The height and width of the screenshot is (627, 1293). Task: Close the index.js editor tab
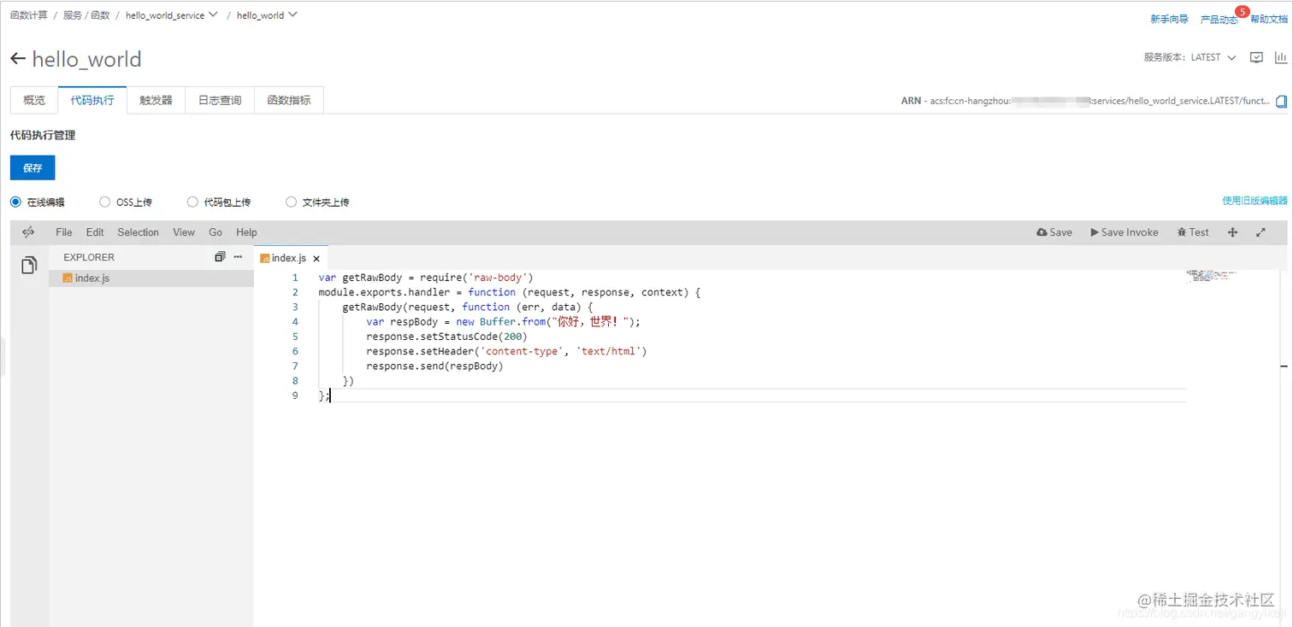[316, 258]
